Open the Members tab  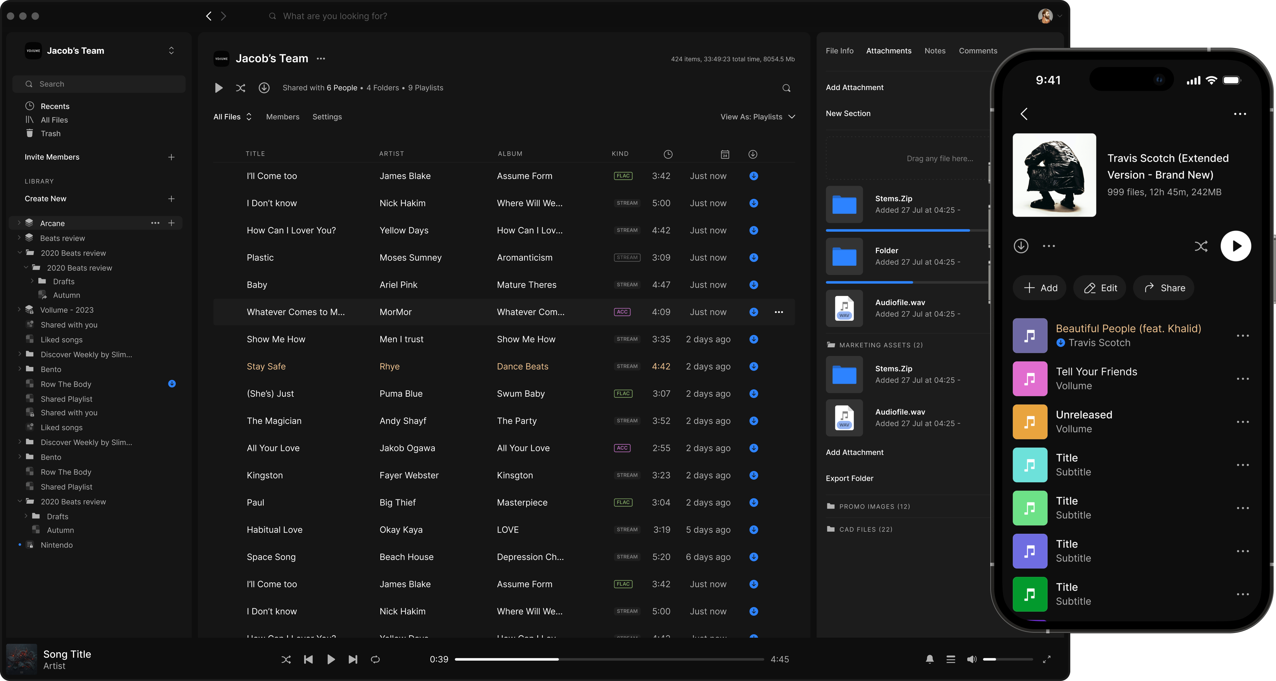click(x=282, y=117)
